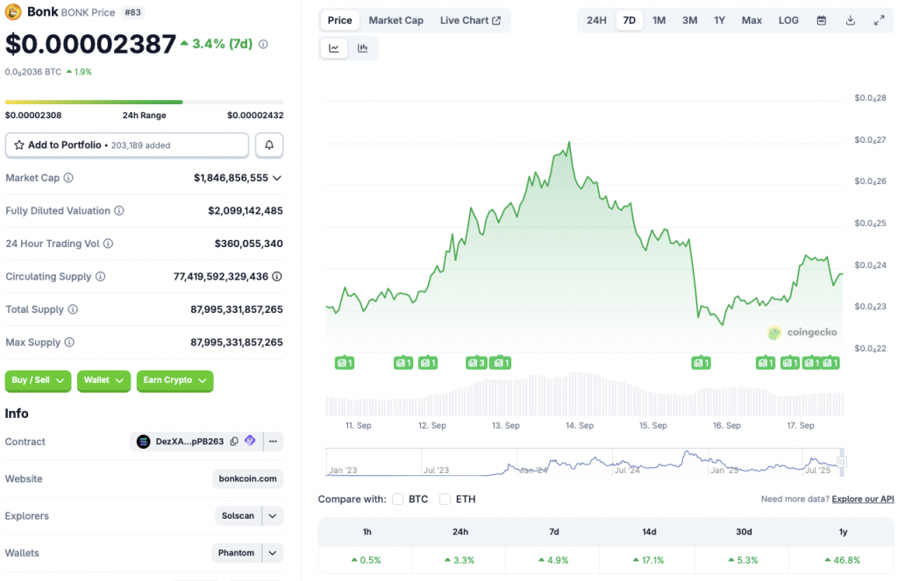The width and height of the screenshot is (898, 581).
Task: Click the historical range navigator chart
Action: click(584, 462)
